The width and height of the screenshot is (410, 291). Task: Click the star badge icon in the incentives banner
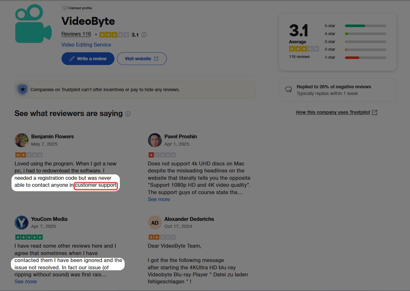22,89
